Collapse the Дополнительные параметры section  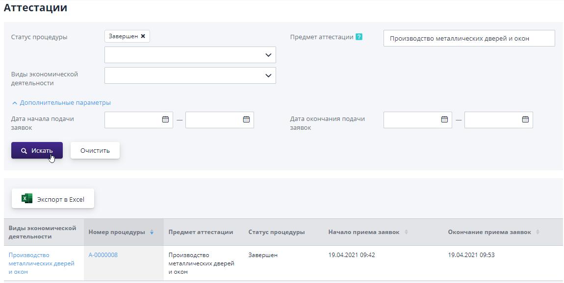click(x=61, y=103)
